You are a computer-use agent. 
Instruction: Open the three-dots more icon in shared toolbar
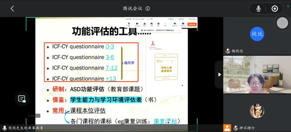pyautogui.click(x=165, y=24)
